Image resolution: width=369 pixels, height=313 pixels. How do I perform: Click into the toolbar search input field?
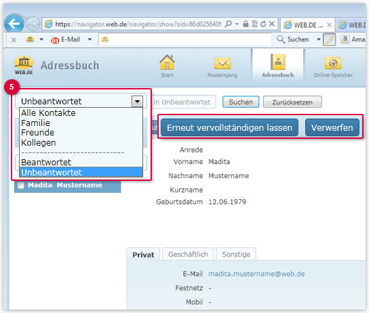click(185, 39)
